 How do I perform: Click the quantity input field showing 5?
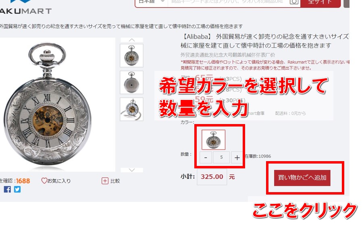[x=221, y=158]
